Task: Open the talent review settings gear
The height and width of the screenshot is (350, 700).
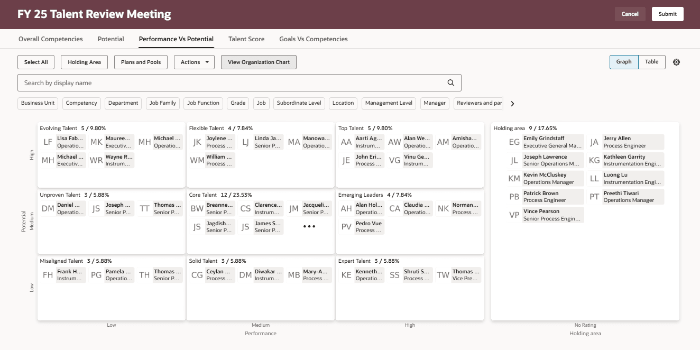Action: click(676, 62)
